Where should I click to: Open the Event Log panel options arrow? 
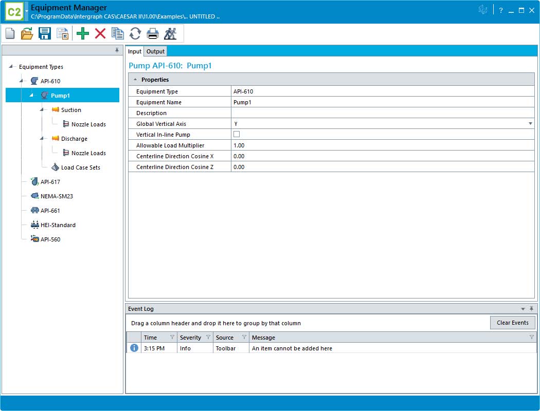coord(523,309)
